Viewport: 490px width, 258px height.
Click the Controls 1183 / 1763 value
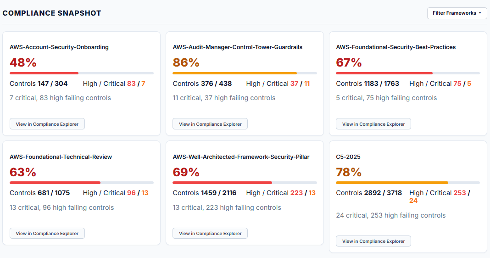coord(367,84)
